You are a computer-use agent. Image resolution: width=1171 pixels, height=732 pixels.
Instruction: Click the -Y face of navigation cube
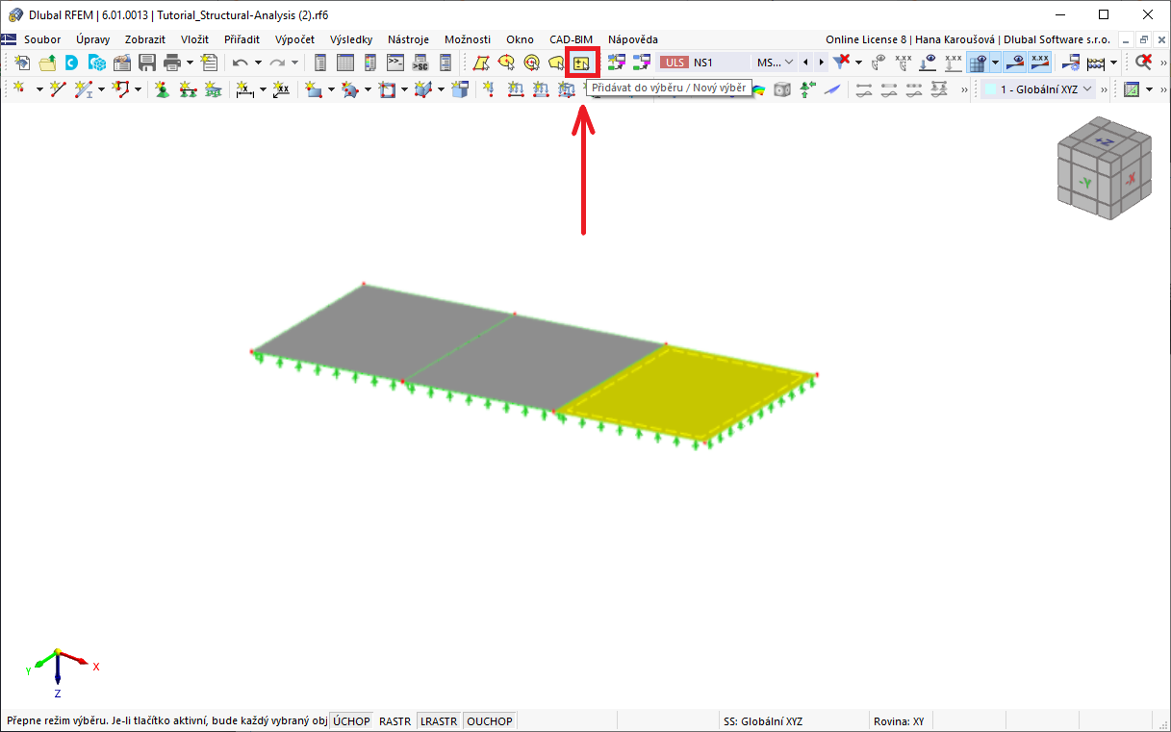coord(1085,183)
